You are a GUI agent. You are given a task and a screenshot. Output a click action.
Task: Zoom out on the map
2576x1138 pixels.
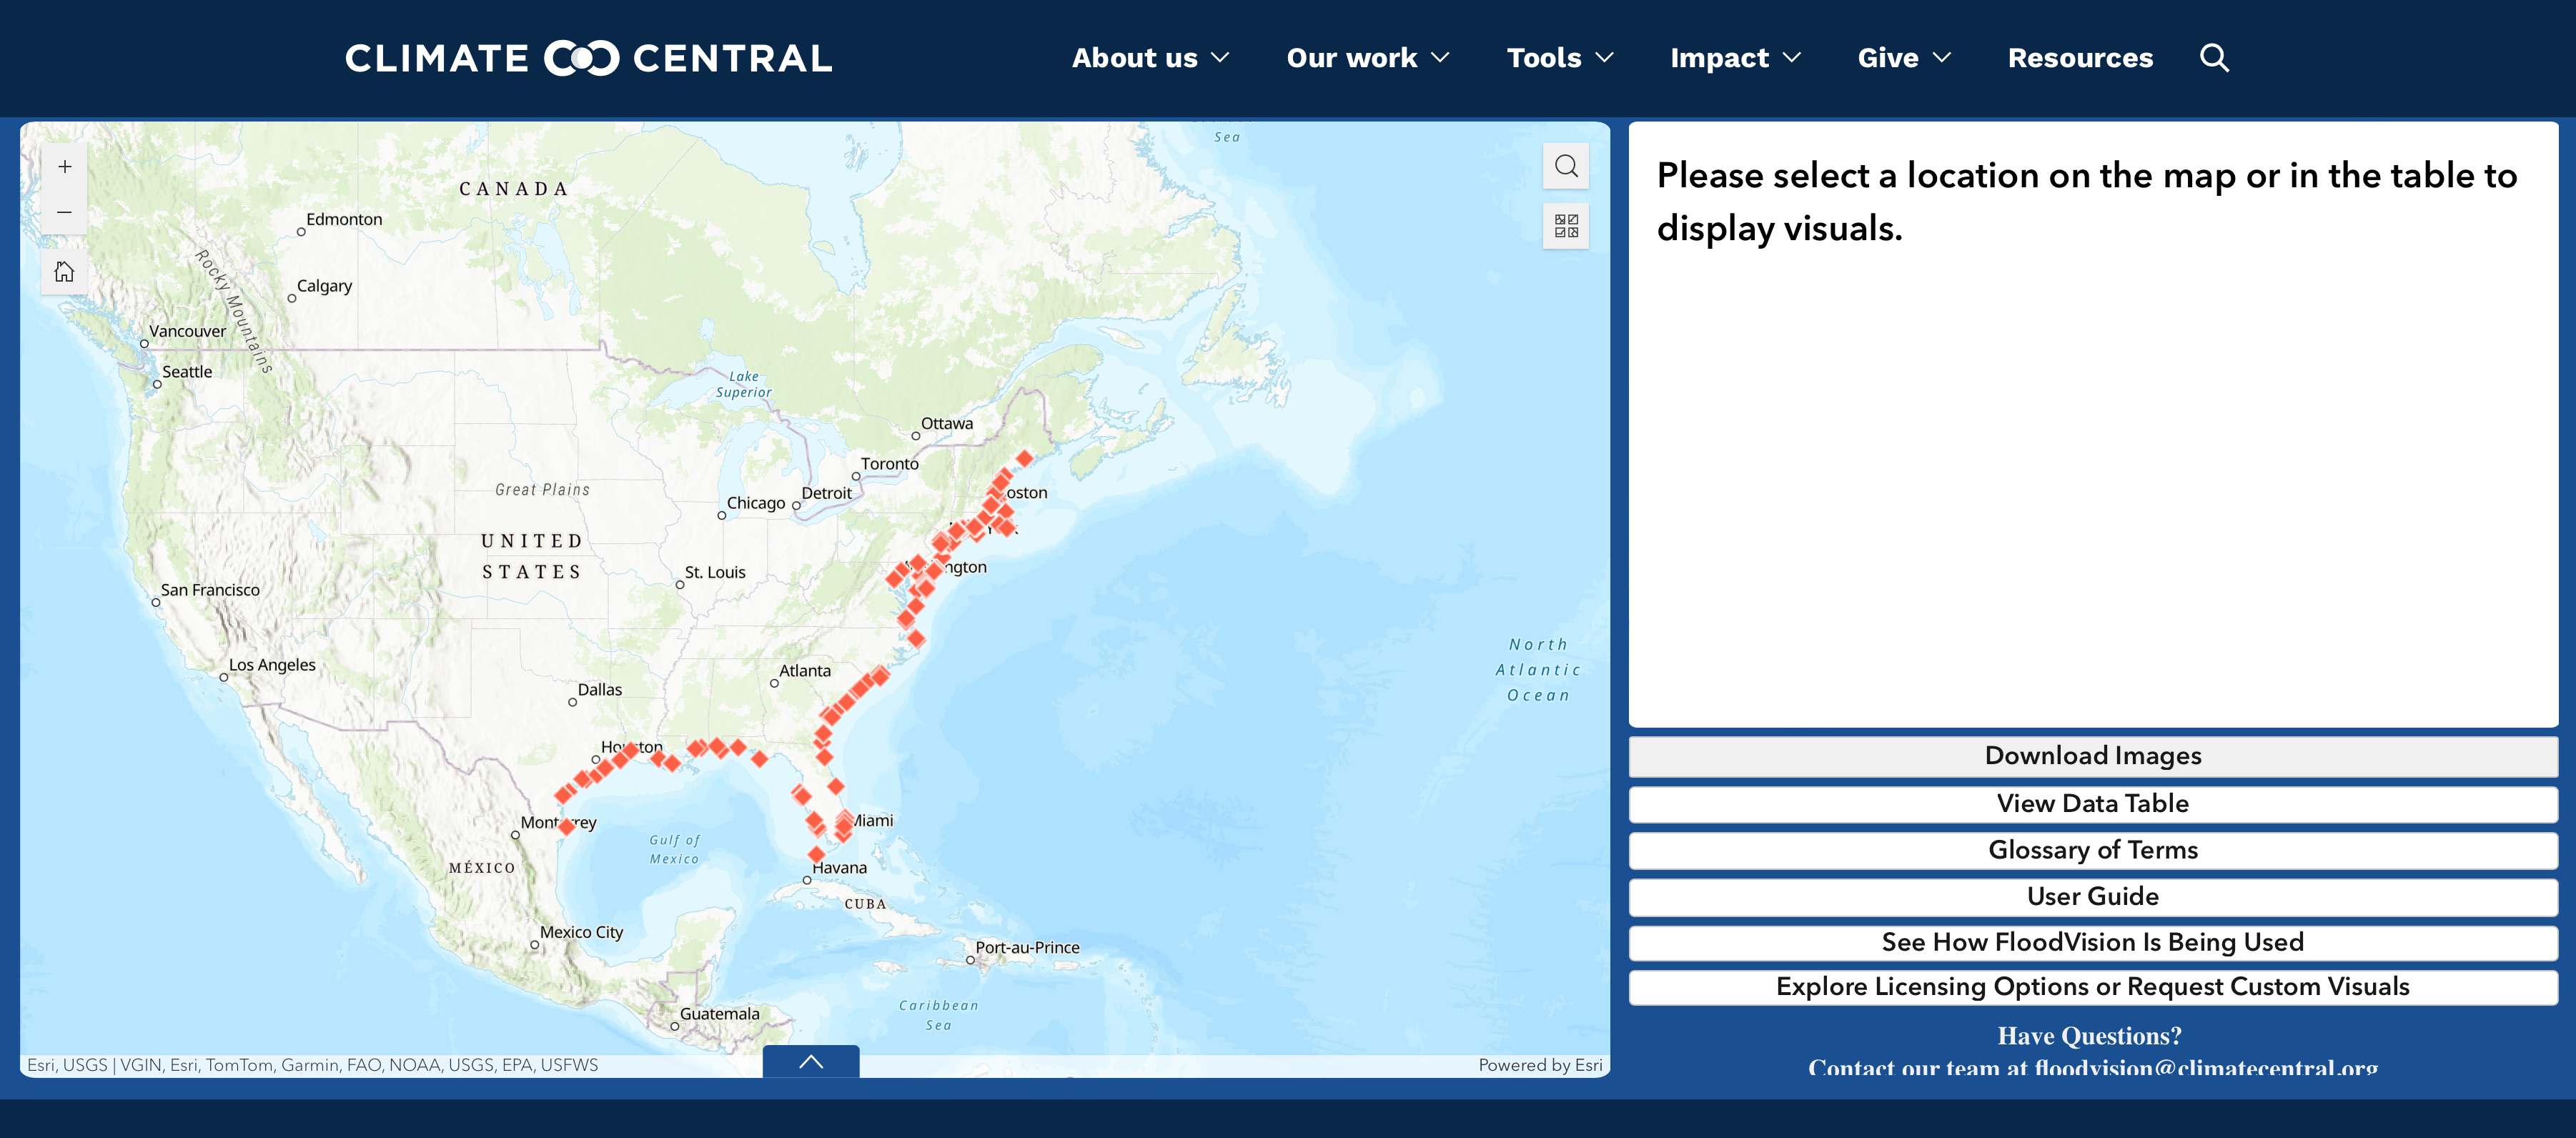(x=64, y=212)
